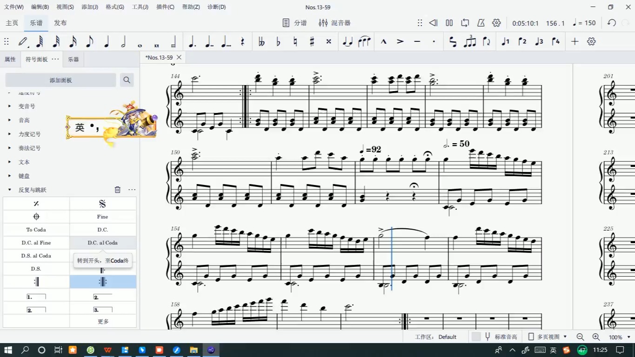This screenshot has width=635, height=357.
Task: Choose the 16th note duration
Action: click(x=73, y=41)
